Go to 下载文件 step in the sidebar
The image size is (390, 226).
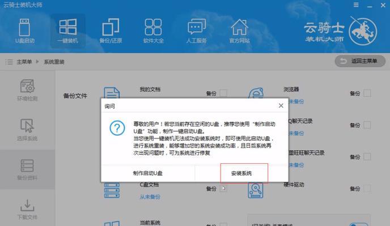point(27,210)
